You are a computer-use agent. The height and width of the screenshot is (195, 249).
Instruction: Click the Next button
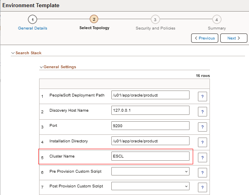[234, 38]
